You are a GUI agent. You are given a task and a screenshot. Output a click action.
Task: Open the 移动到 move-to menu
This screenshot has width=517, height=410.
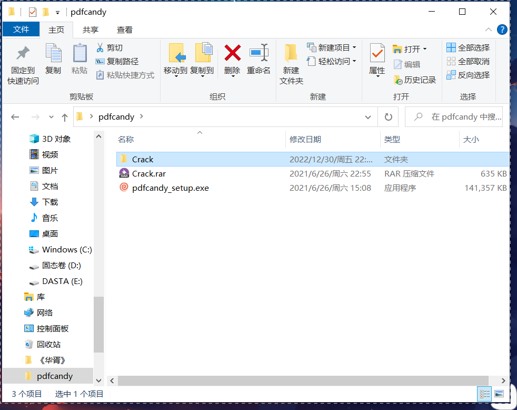175,61
